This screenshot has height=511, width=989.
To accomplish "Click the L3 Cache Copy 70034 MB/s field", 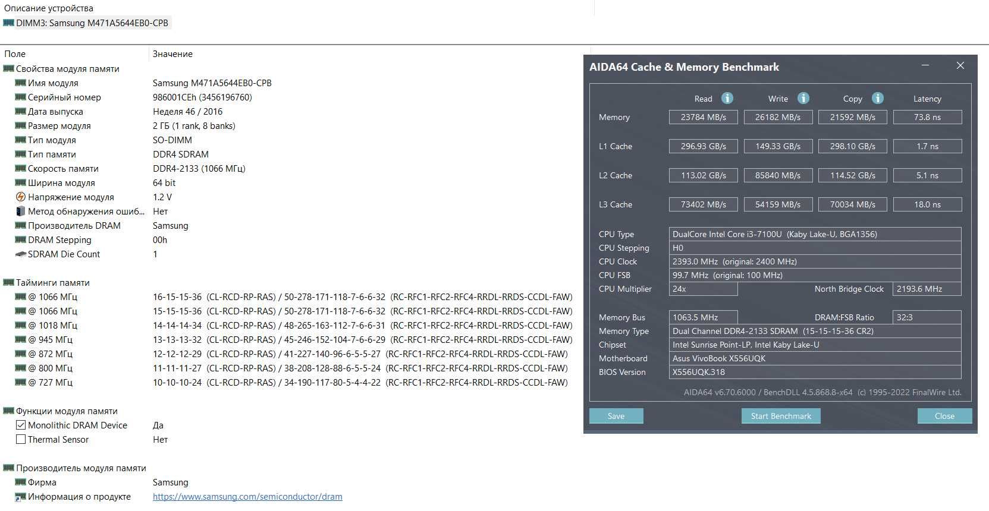I will pos(853,204).
